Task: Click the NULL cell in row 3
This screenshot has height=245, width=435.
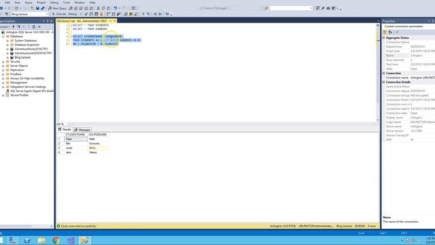Action: point(98,148)
